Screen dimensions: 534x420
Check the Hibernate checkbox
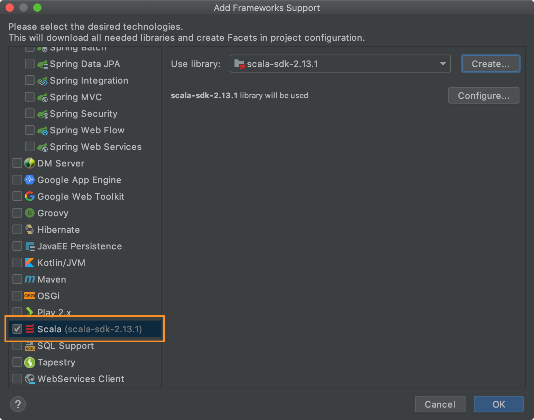pyautogui.click(x=17, y=229)
